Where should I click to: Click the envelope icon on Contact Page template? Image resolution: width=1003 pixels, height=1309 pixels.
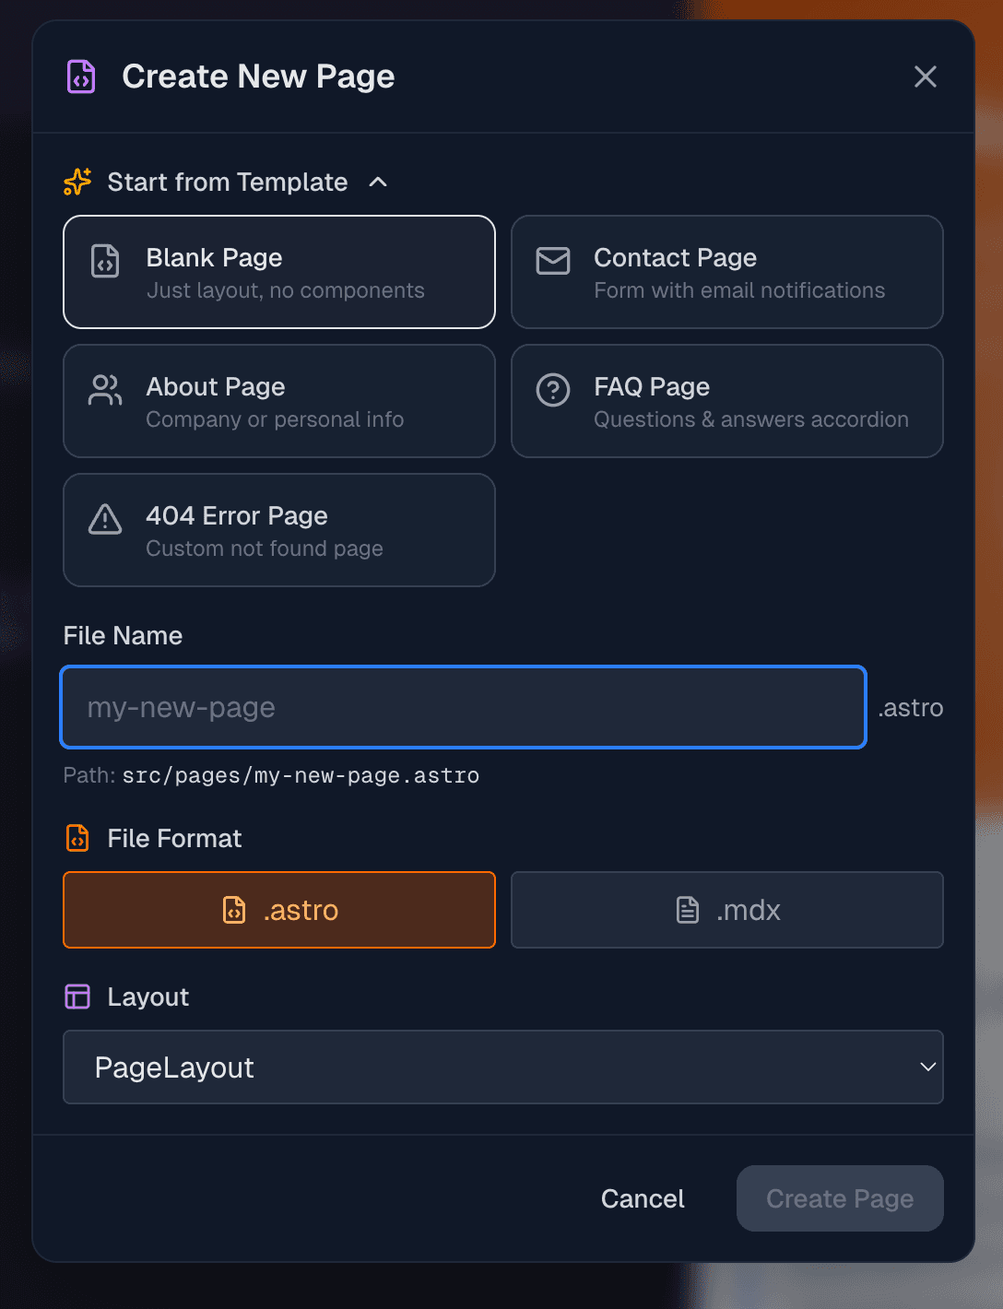click(x=552, y=261)
